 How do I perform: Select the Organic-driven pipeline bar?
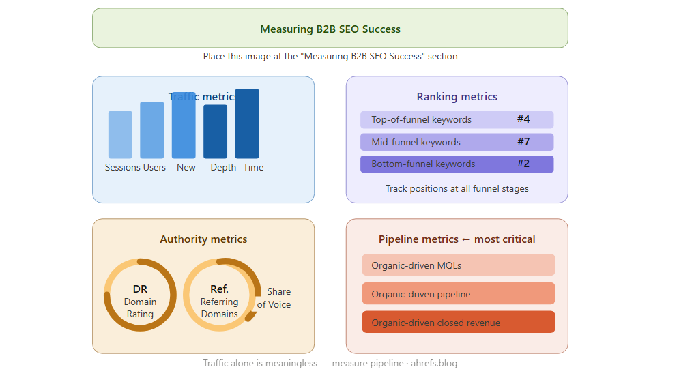pos(459,293)
